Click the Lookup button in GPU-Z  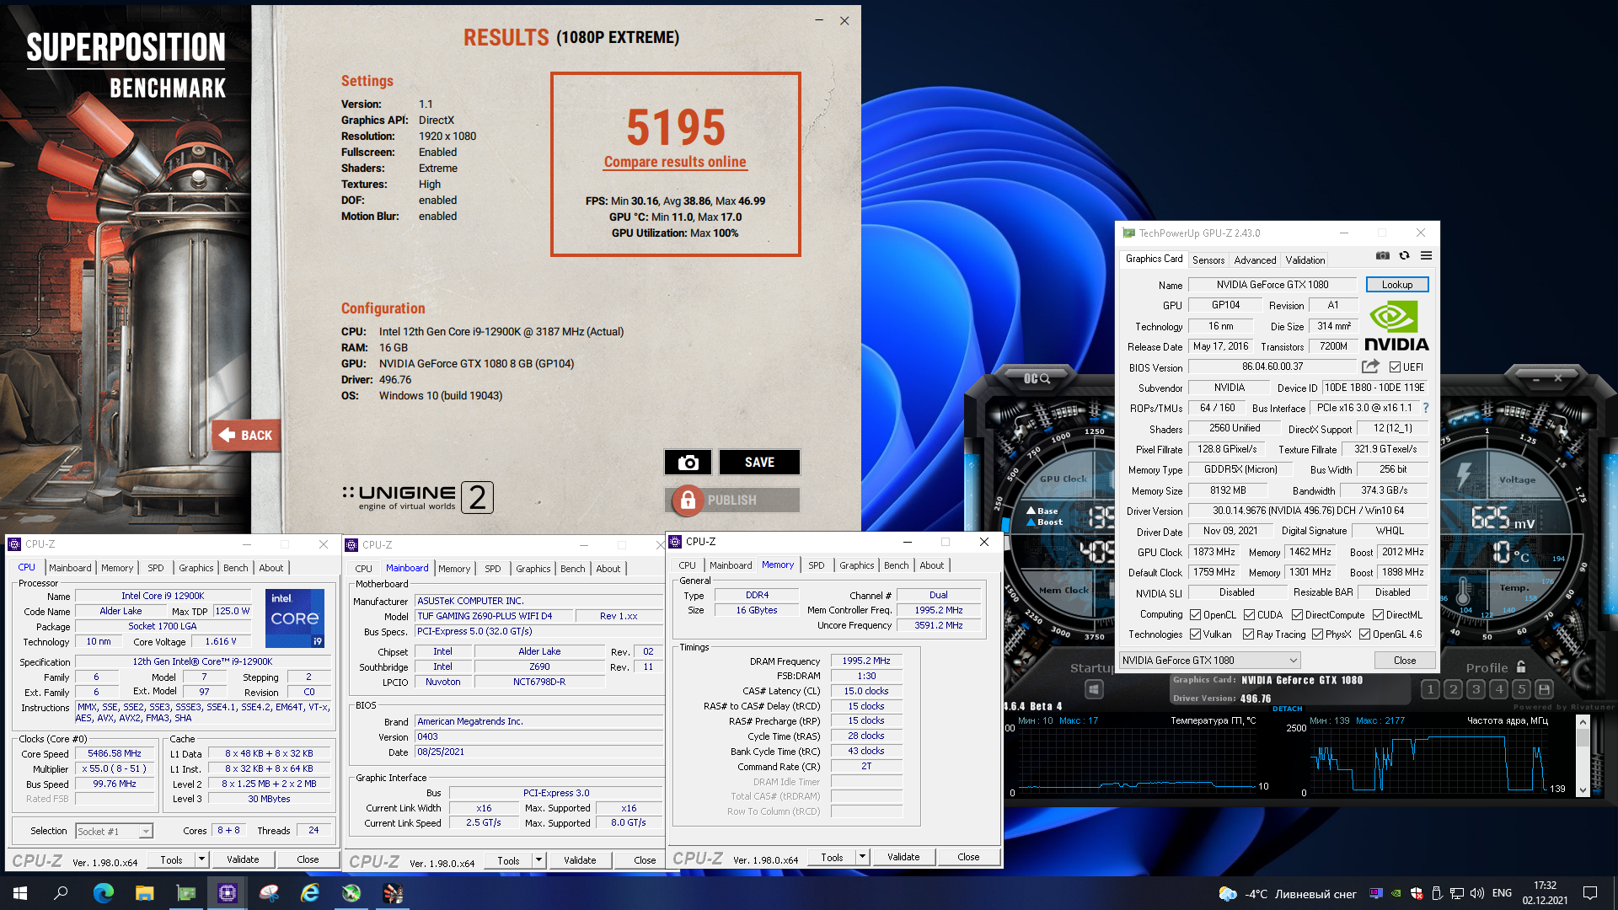coord(1396,285)
